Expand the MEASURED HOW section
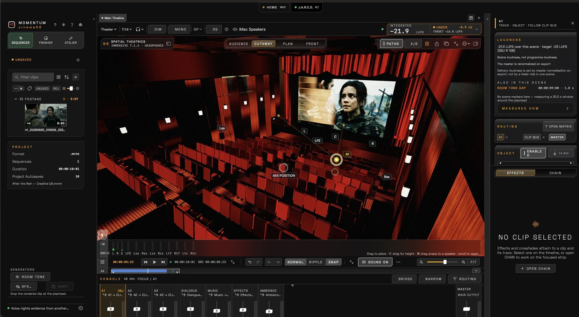The width and height of the screenshot is (579, 317). (535, 108)
